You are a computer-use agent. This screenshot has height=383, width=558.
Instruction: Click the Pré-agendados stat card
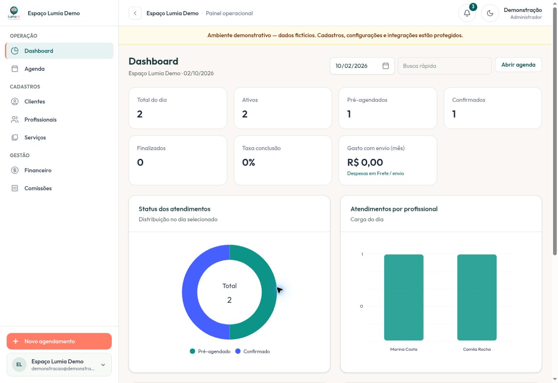[x=388, y=108]
